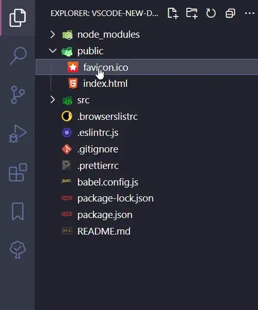Viewport: 258px width, 310px height.
Task: Open the Source Control view
Action: pos(18,95)
